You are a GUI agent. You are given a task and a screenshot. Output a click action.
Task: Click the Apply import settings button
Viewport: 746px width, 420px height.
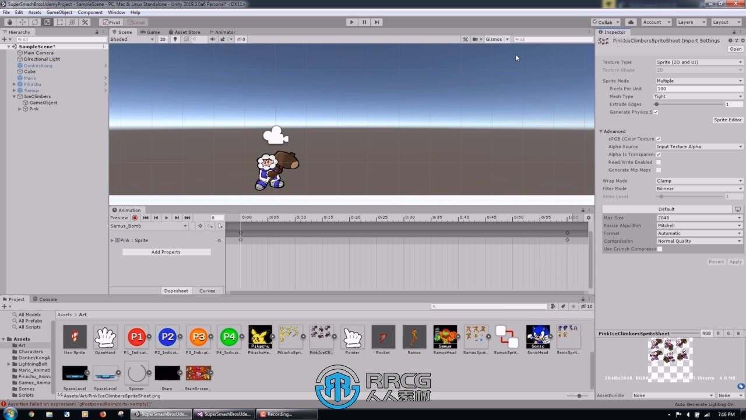736,261
